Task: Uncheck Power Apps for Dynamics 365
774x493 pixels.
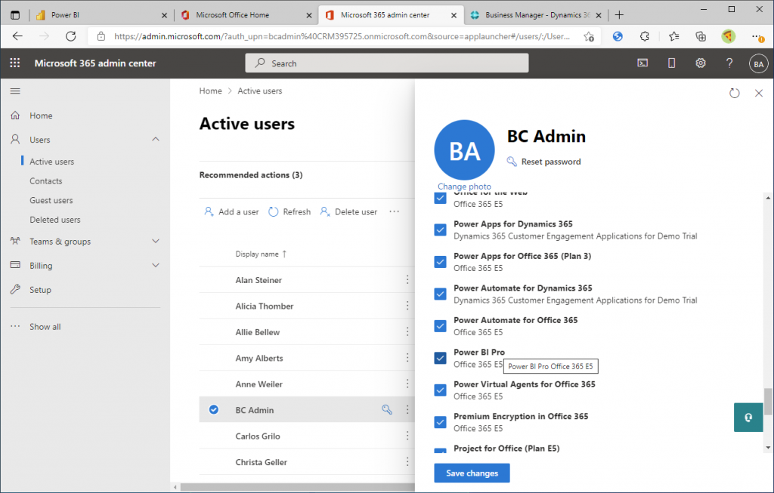Action: pyautogui.click(x=441, y=230)
